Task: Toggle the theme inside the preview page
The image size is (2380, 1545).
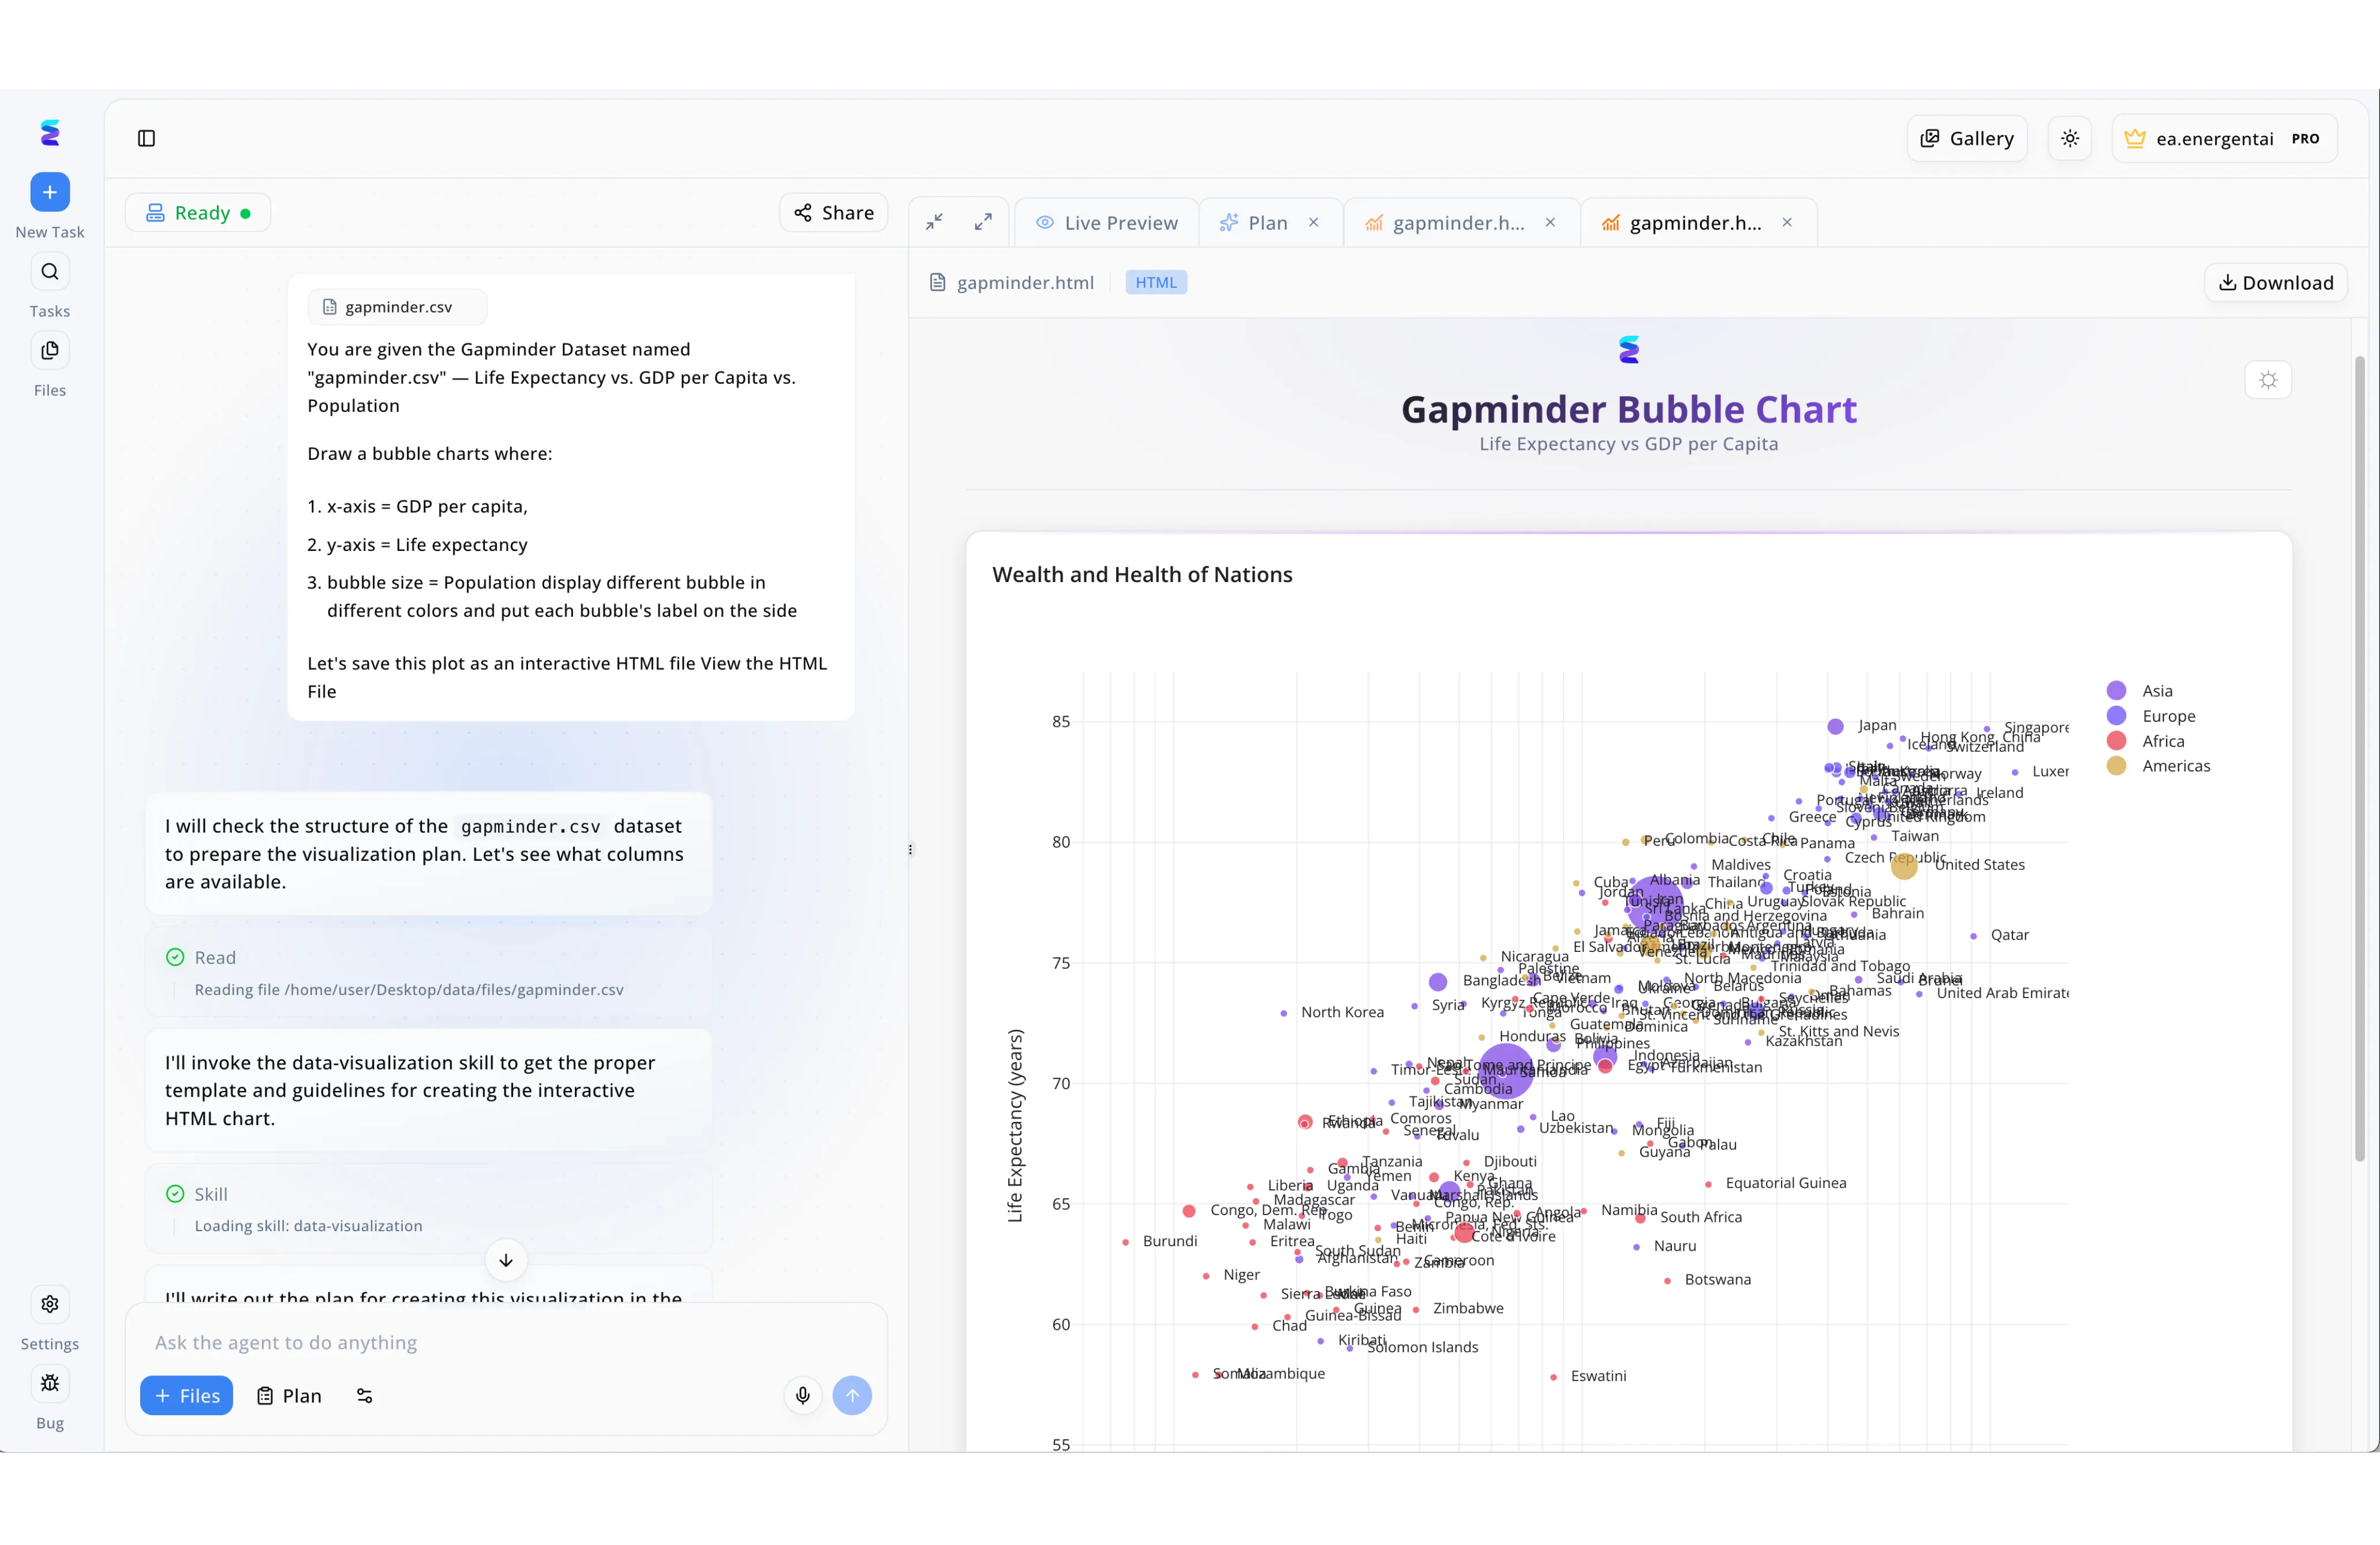Action: pos(2268,380)
